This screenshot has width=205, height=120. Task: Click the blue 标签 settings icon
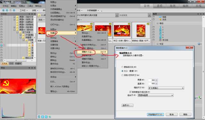[x=199, y=44]
